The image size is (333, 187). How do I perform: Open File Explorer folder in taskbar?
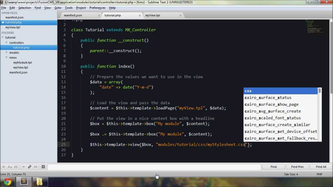click(39, 182)
